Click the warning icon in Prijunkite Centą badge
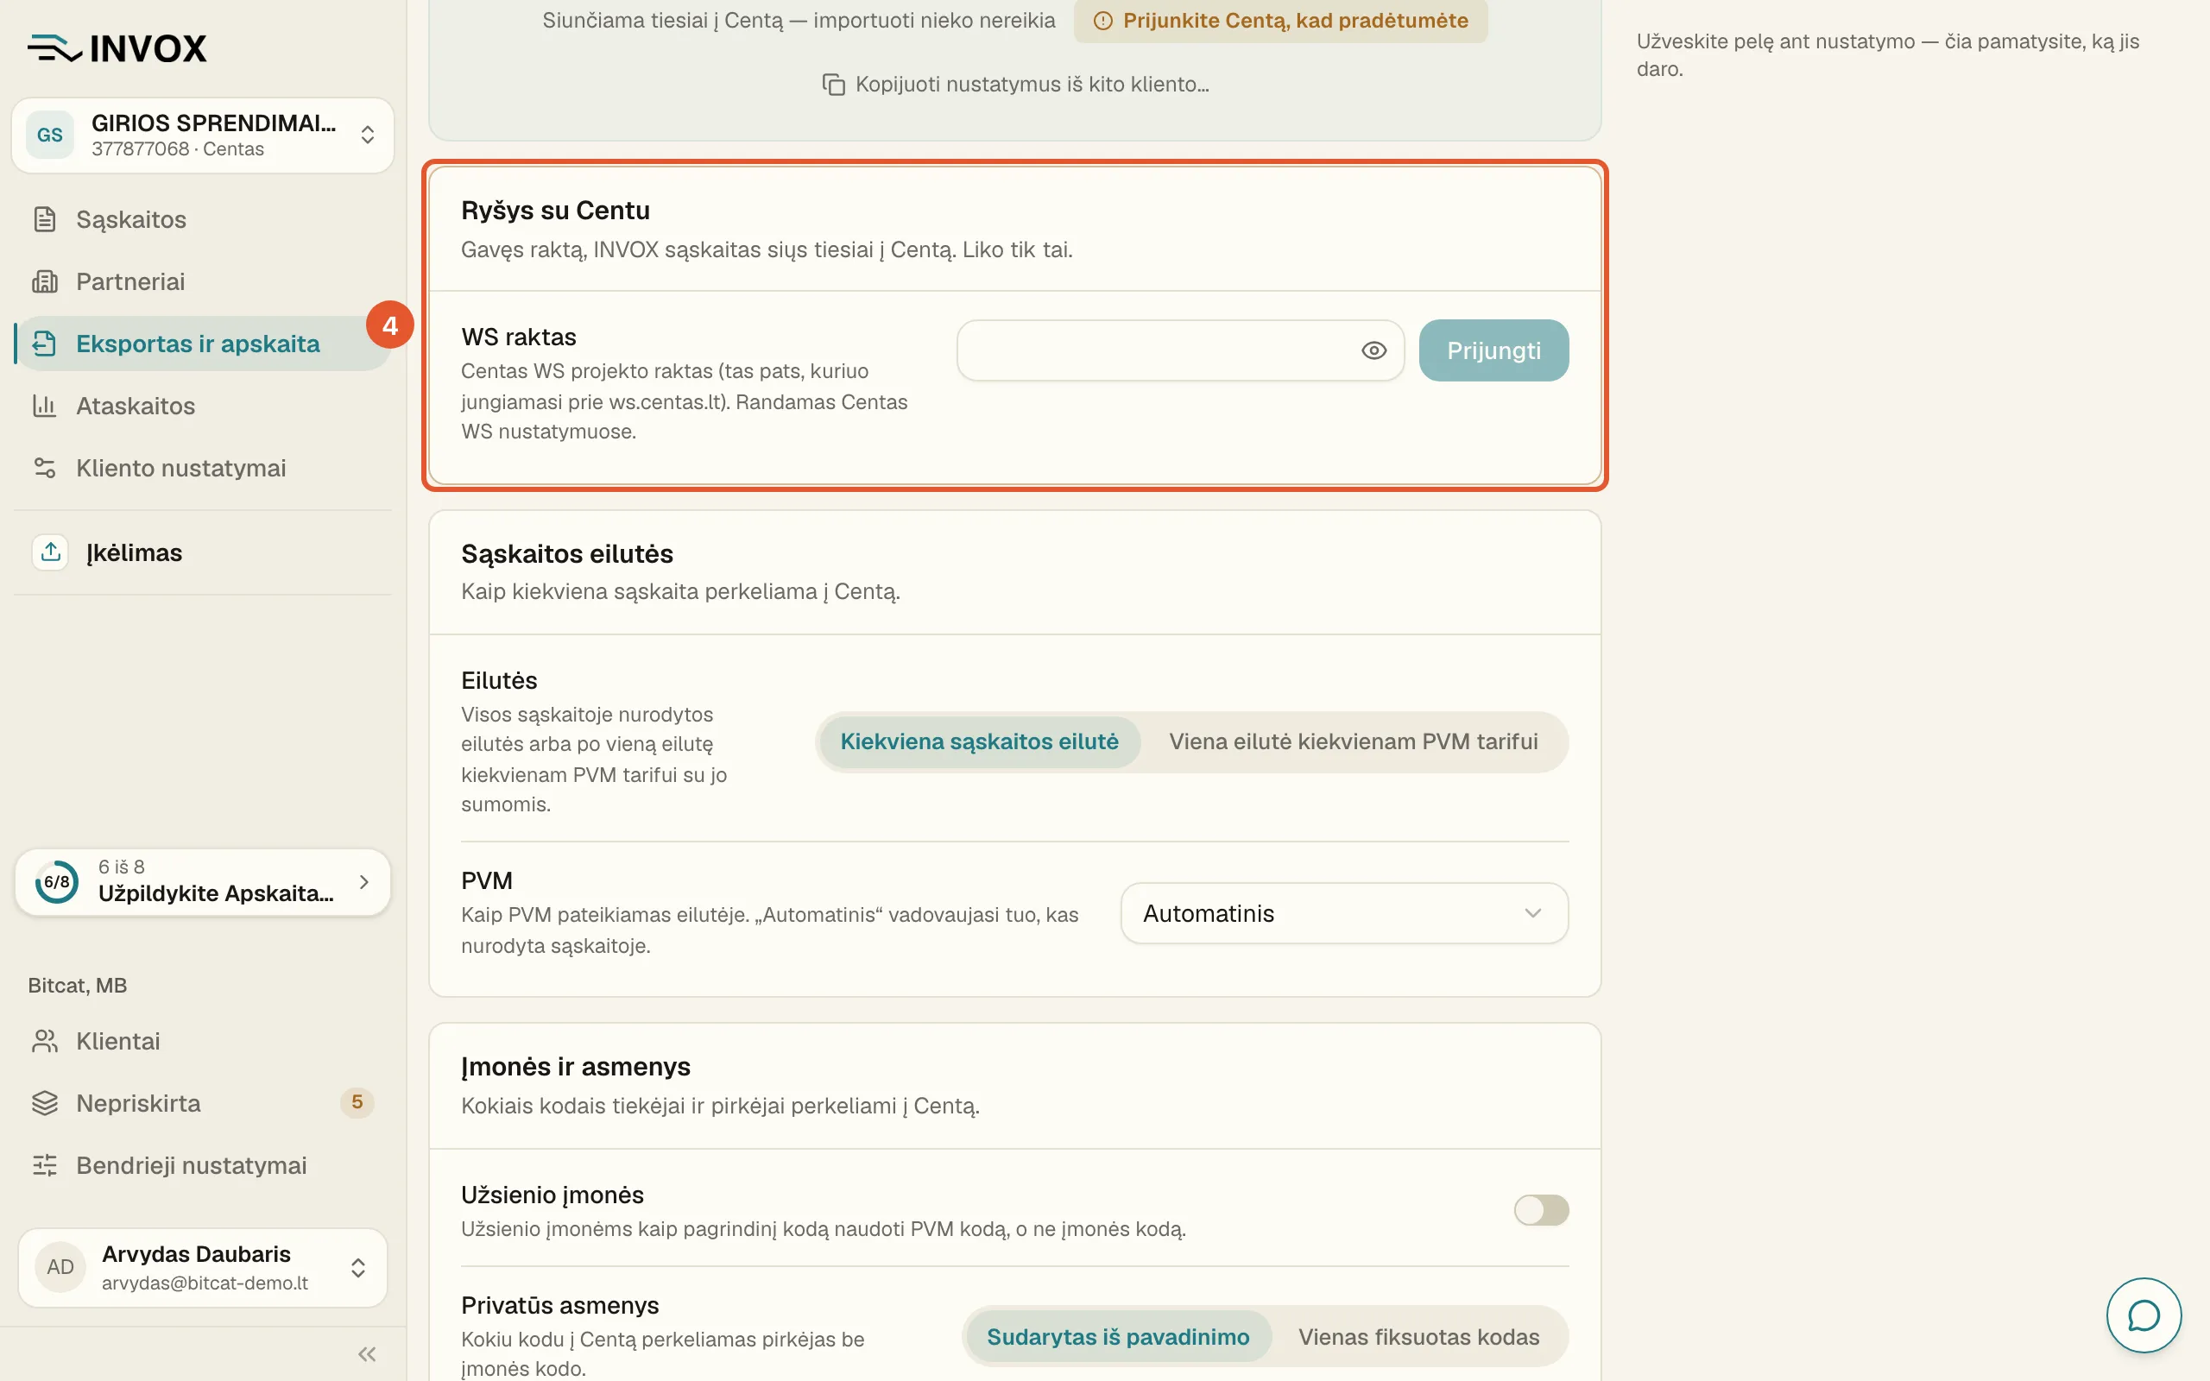This screenshot has width=2210, height=1381. click(1103, 20)
